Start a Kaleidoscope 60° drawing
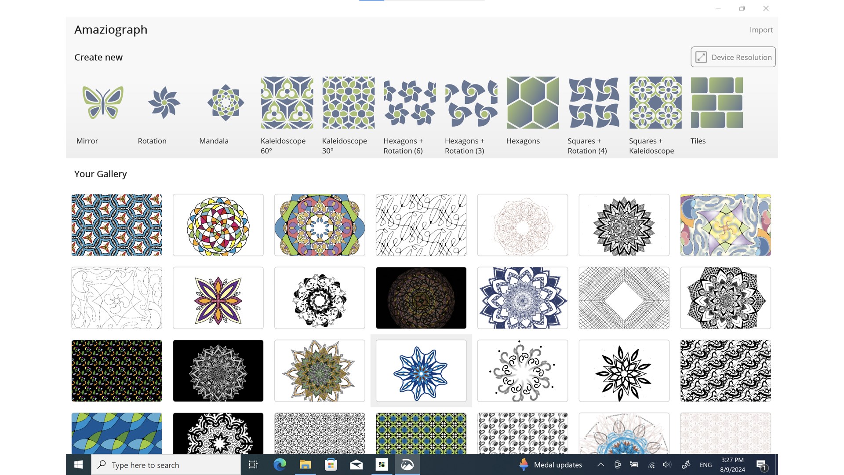The image size is (844, 475). 287,102
